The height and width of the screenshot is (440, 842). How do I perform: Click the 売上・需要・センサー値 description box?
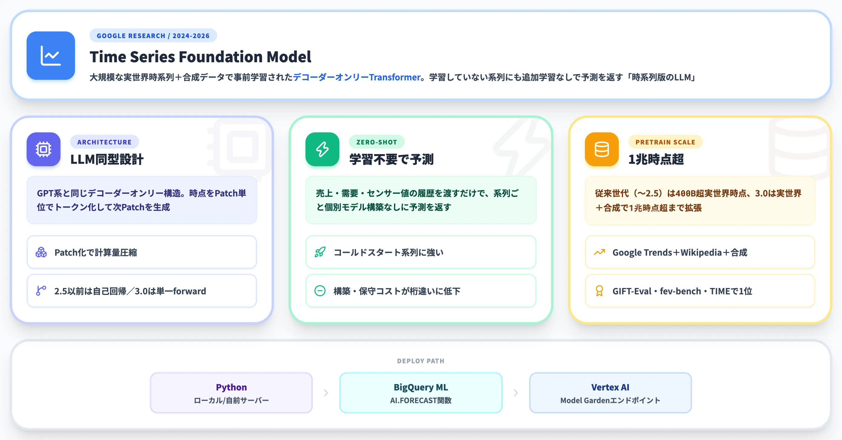421,200
